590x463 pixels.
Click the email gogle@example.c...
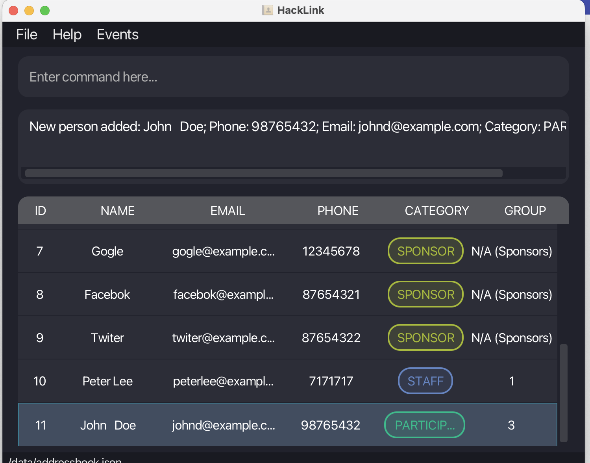click(x=224, y=251)
